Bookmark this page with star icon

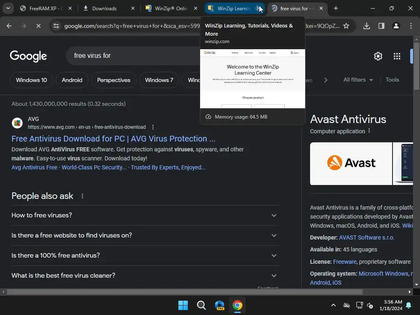pyautogui.click(x=346, y=26)
